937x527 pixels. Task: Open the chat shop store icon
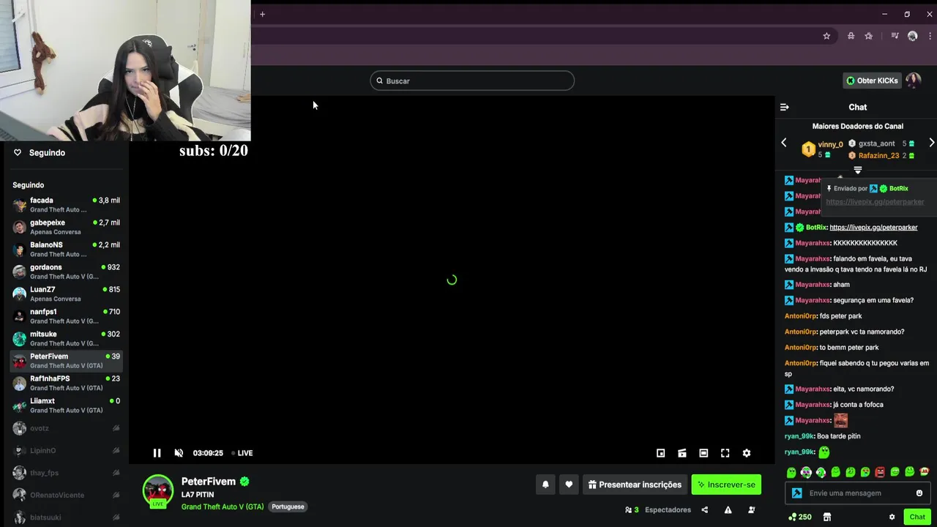click(827, 517)
